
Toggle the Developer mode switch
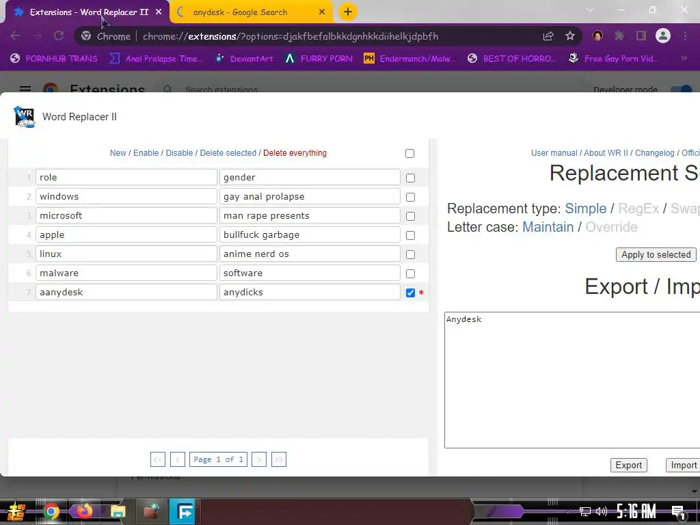(682, 90)
